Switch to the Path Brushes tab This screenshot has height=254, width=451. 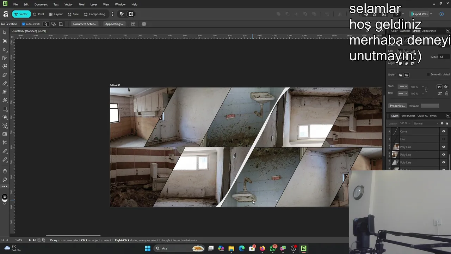click(408, 116)
